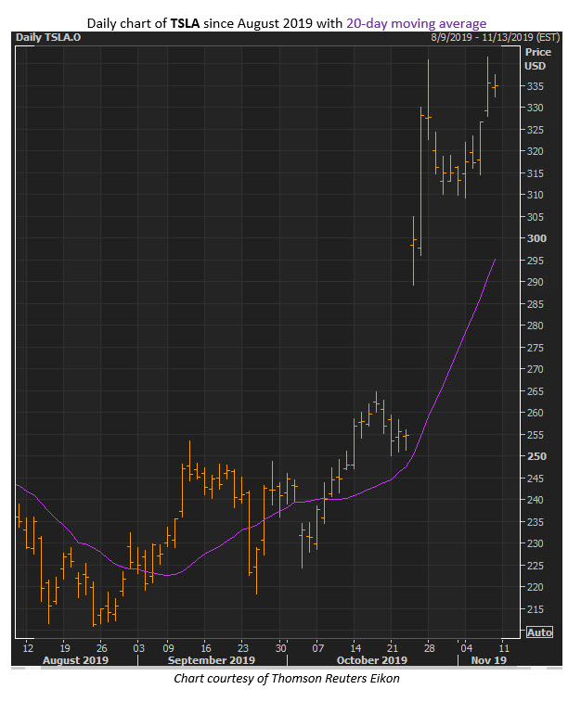The image size is (568, 702).
Task: Click the Auto scale button
Action: click(539, 632)
